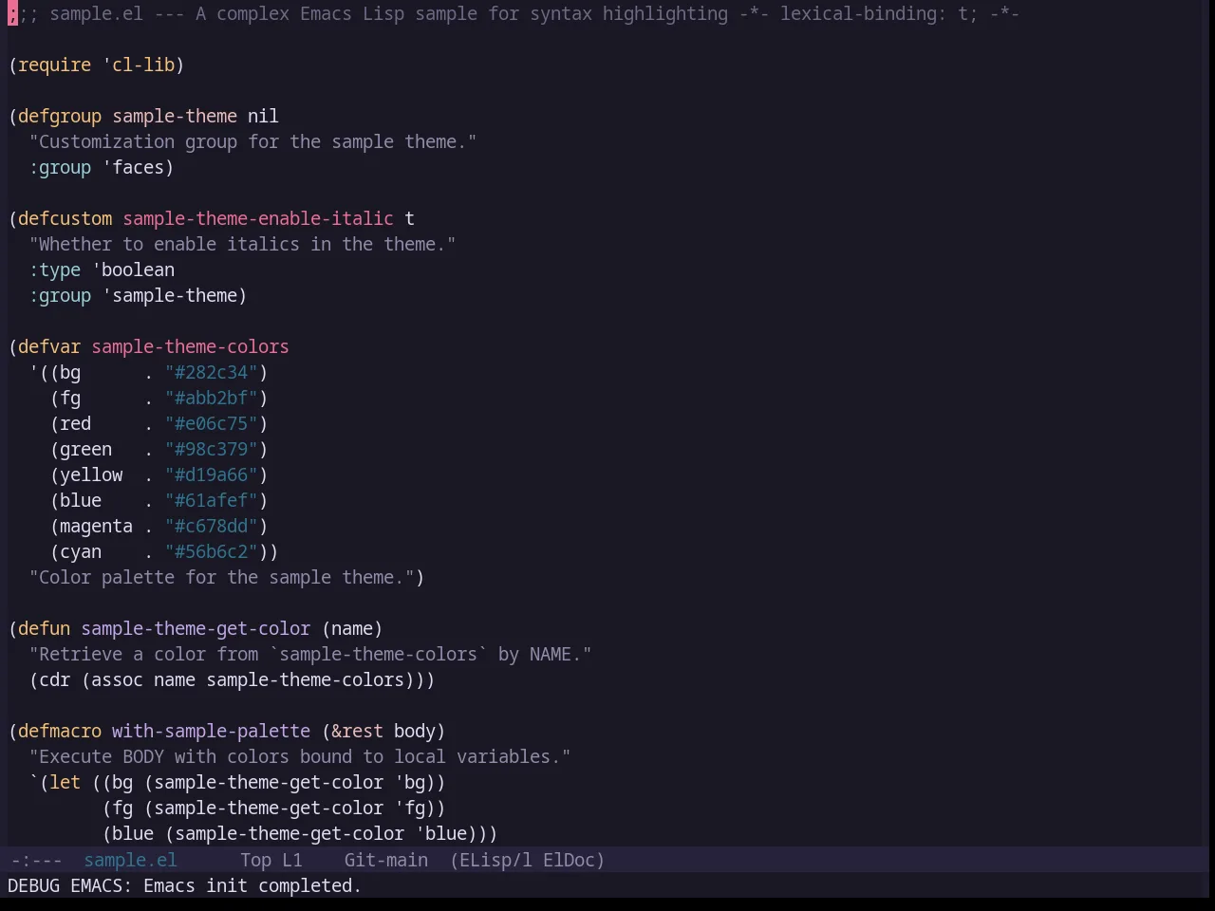Viewport: 1215px width, 911px height.
Task: Click the 'yellow' key in color alist
Action: 91,474
